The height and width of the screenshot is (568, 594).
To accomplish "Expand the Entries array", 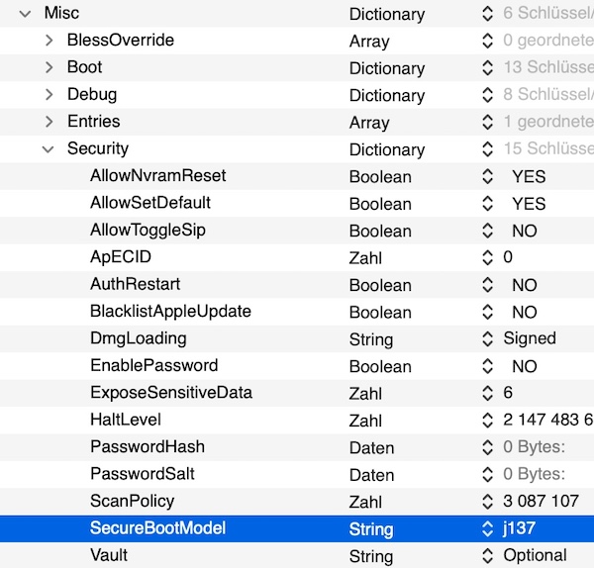I will [x=49, y=122].
